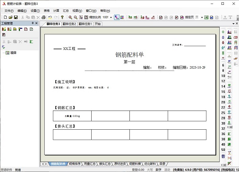Open the 缩放比例 zoom percentage dropdown
Image resolution: width=239 pixels, height=172 pixels.
111,18
